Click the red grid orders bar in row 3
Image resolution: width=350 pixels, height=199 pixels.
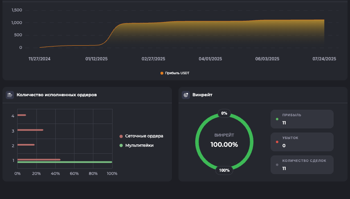tap(30, 130)
